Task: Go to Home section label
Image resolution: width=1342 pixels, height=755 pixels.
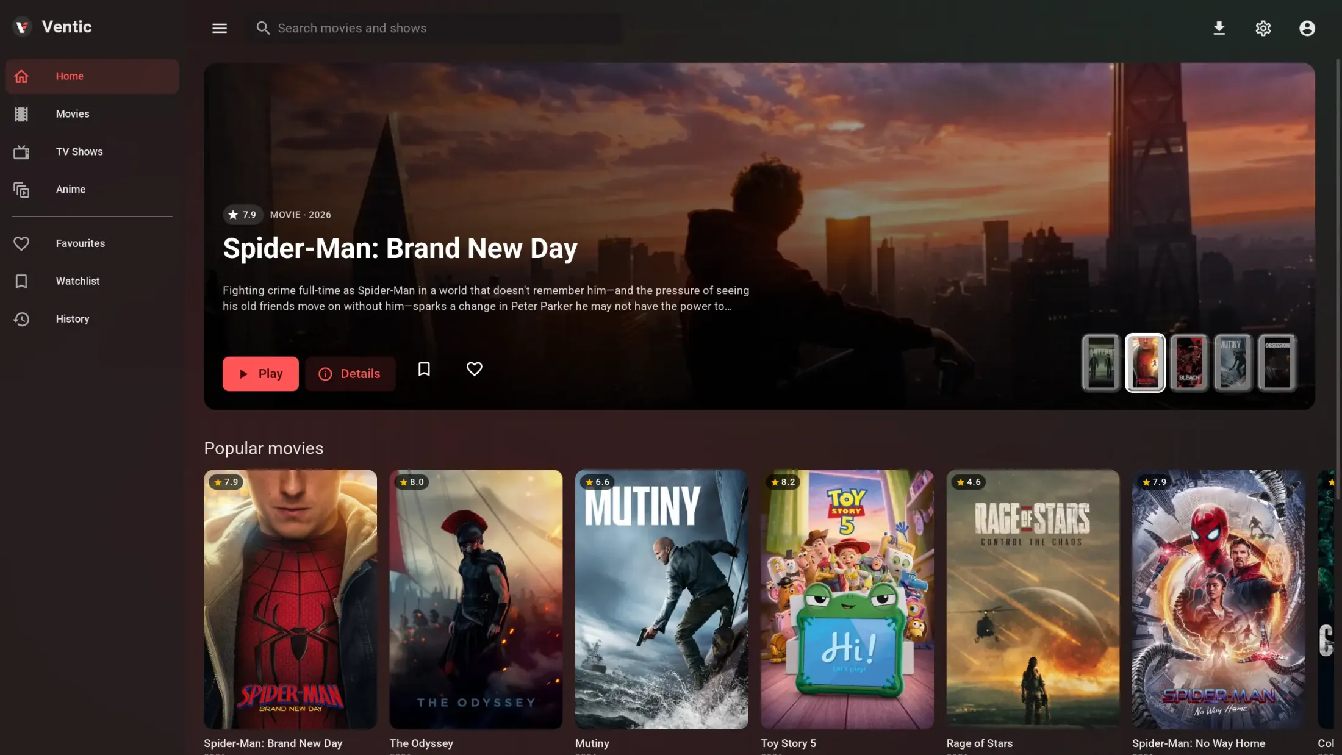Action: tap(70, 76)
